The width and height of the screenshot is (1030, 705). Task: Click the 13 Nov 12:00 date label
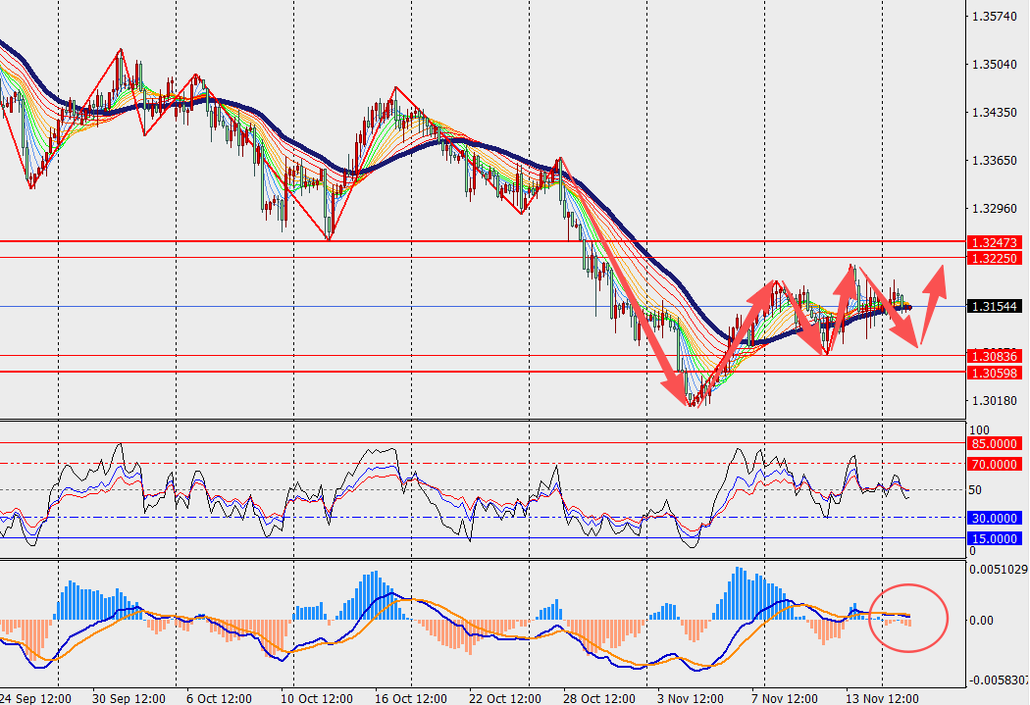[882, 698]
